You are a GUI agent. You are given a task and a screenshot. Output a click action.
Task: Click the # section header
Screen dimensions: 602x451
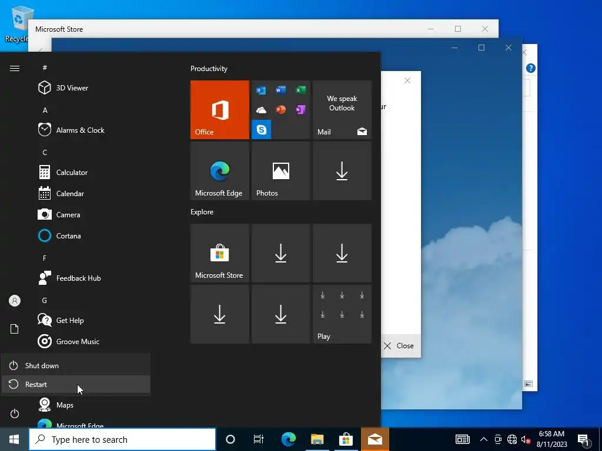45,68
